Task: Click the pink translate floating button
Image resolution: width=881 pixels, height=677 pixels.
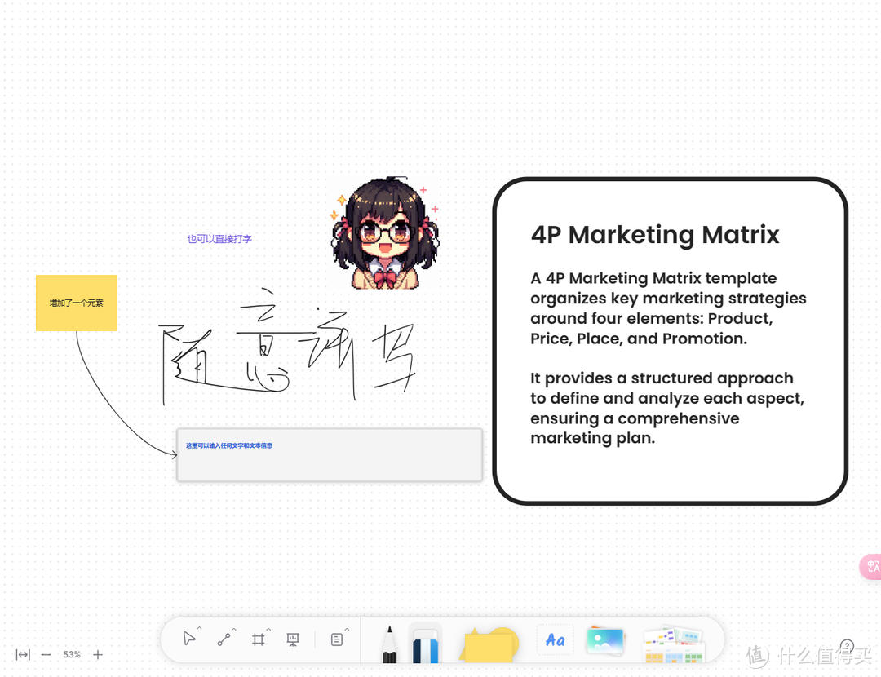Action: point(871,566)
